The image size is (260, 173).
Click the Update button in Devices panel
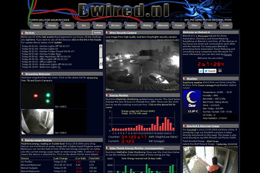(x=97, y=32)
